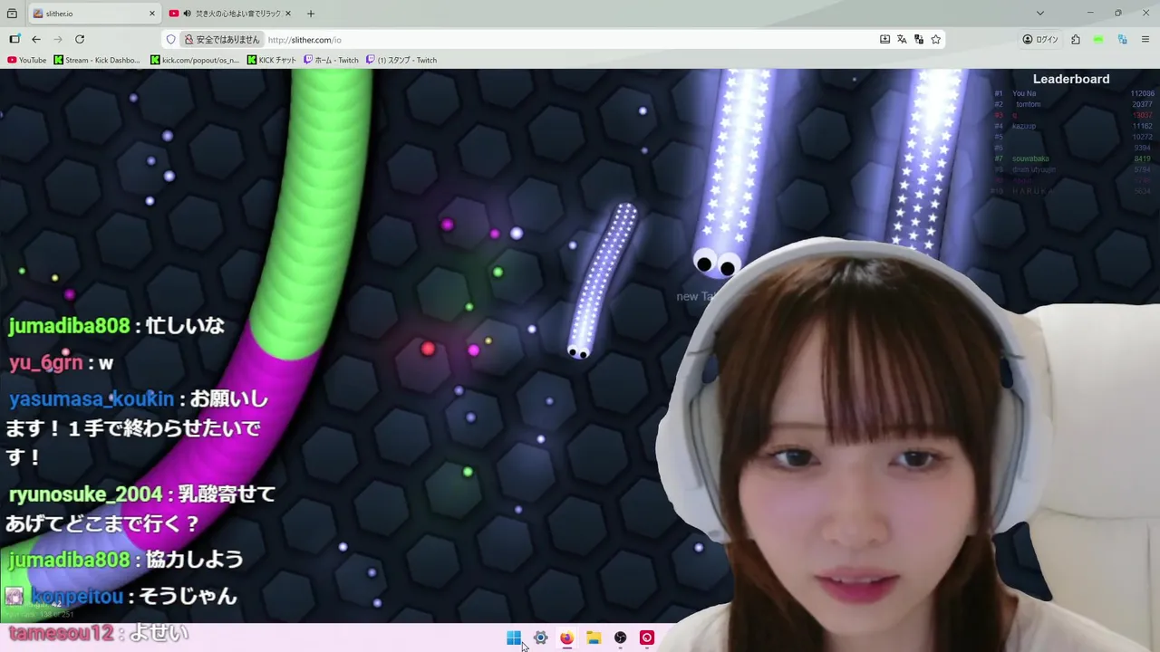1160x652 pixels.
Task: Click chat username yu_6grn
Action: pos(45,363)
